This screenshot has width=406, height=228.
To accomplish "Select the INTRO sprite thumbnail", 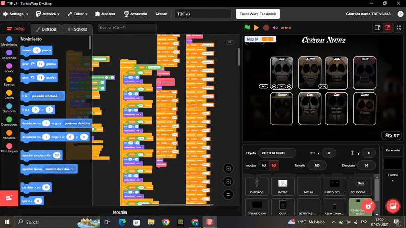I will pyautogui.click(x=283, y=186).
